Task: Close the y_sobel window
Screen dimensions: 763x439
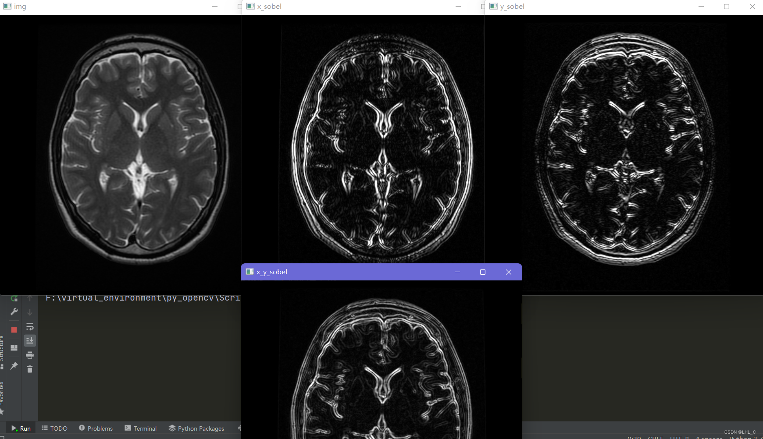Action: 752,7
